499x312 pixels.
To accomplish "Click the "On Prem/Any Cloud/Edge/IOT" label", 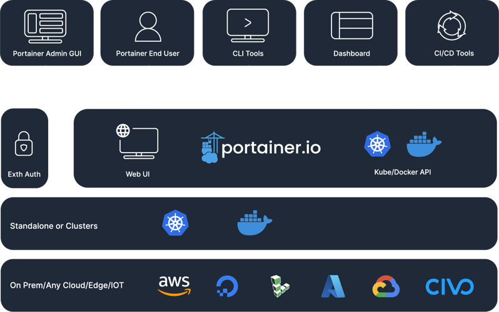I will click(67, 285).
